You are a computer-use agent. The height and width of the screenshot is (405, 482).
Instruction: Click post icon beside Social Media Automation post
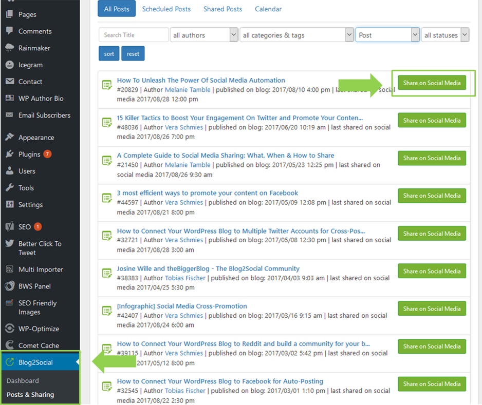(x=107, y=85)
